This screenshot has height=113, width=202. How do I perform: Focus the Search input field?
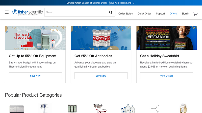coord(76,12)
